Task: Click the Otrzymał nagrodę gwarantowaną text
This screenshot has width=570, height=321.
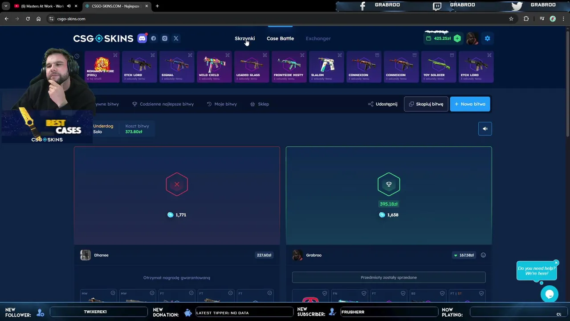Action: (177, 278)
